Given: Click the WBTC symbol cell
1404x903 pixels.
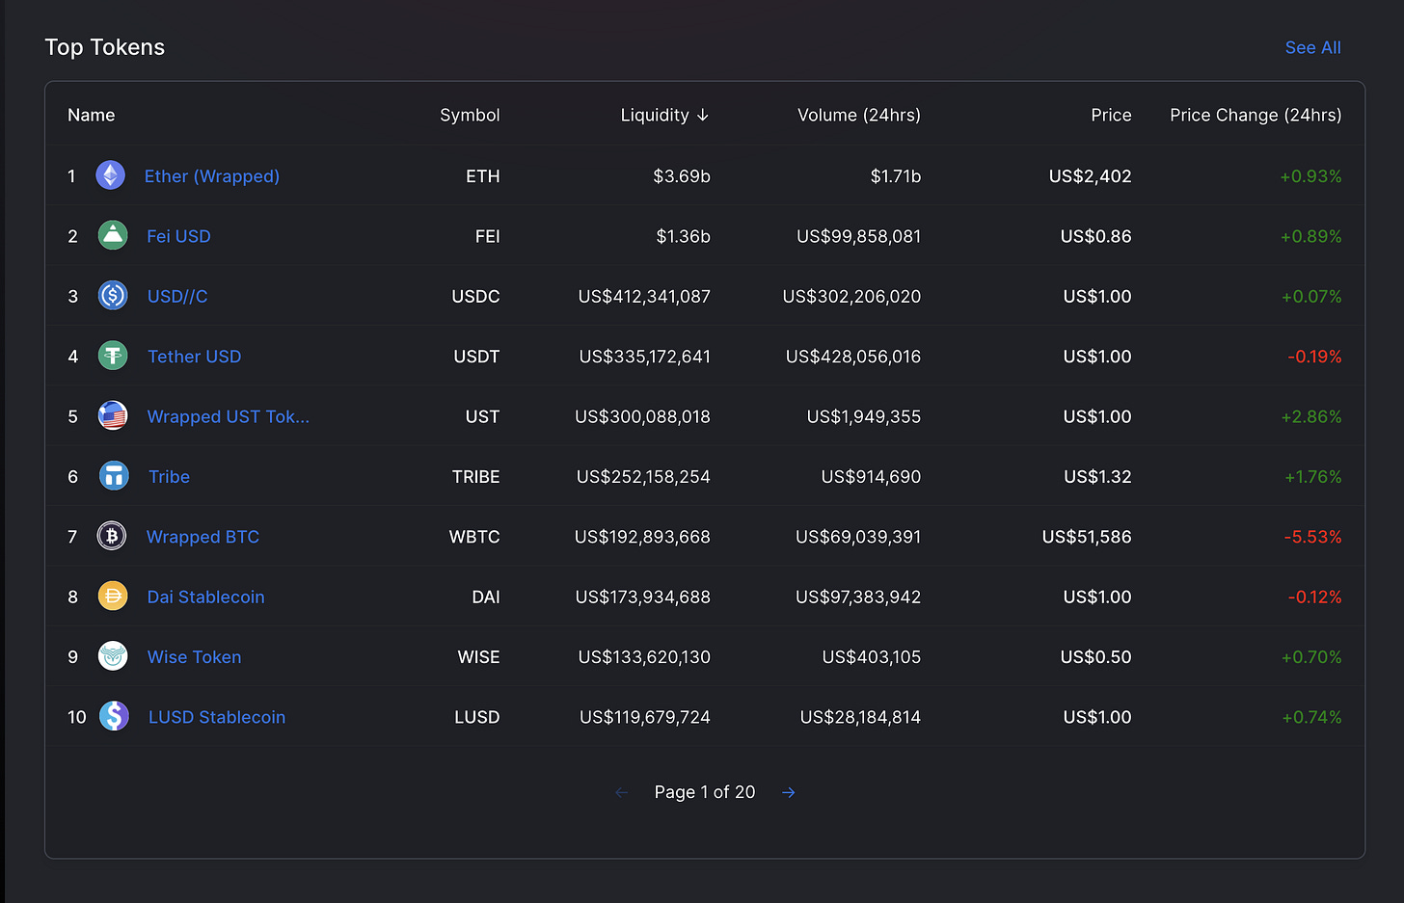Looking at the screenshot, I should pos(474,537).
